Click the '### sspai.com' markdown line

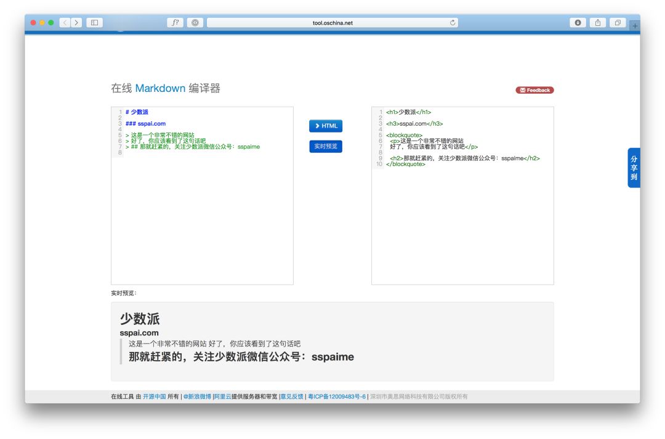point(145,123)
